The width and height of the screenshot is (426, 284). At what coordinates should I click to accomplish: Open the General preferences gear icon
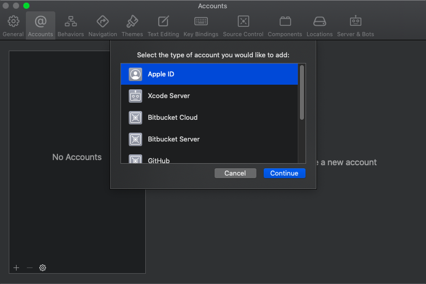coord(13,21)
